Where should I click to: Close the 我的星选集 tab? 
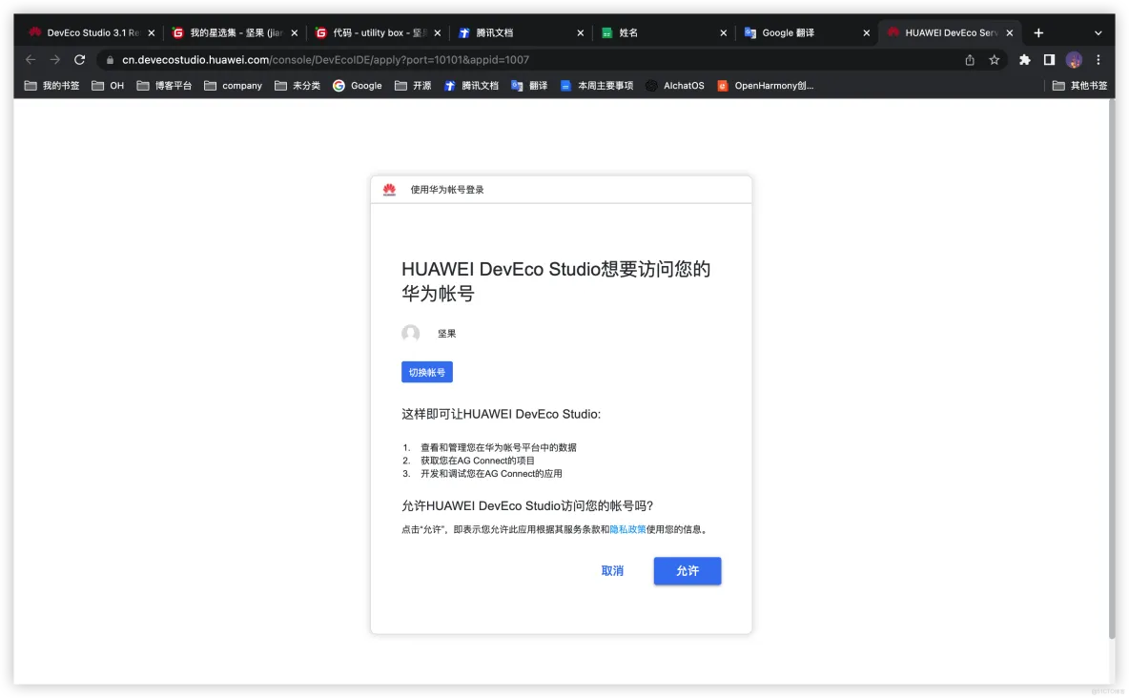click(294, 33)
